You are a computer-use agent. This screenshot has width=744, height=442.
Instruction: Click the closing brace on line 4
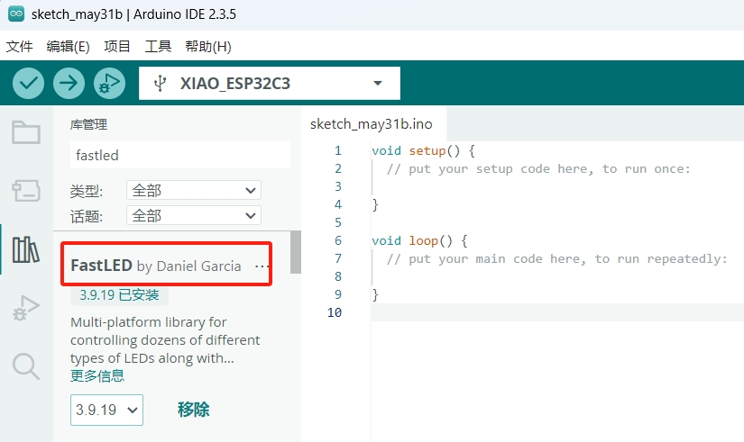[375, 204]
